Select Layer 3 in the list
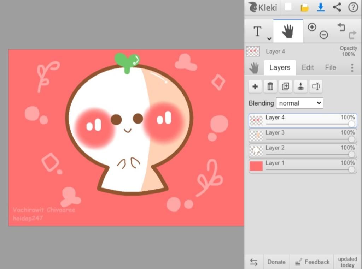The image size is (362, 269). pos(303,136)
